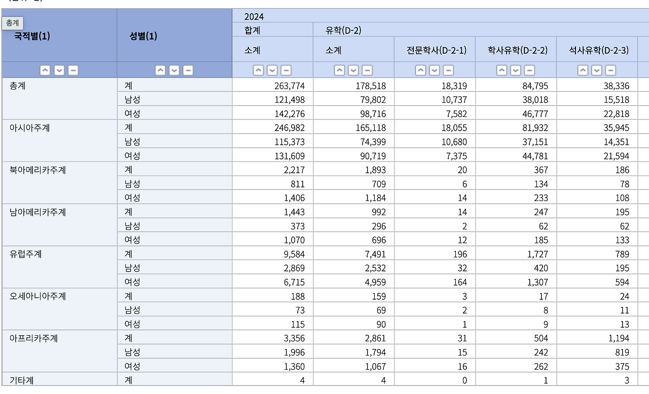Sort 국적별(1) column ascending with up arrow
The image size is (649, 394).
point(45,70)
